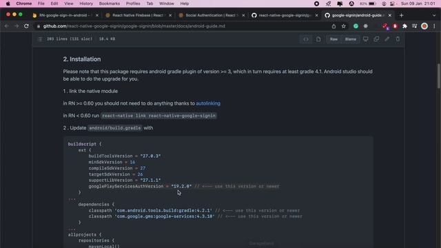Go forward in browser history
441x248 pixels.
(x=17, y=26)
